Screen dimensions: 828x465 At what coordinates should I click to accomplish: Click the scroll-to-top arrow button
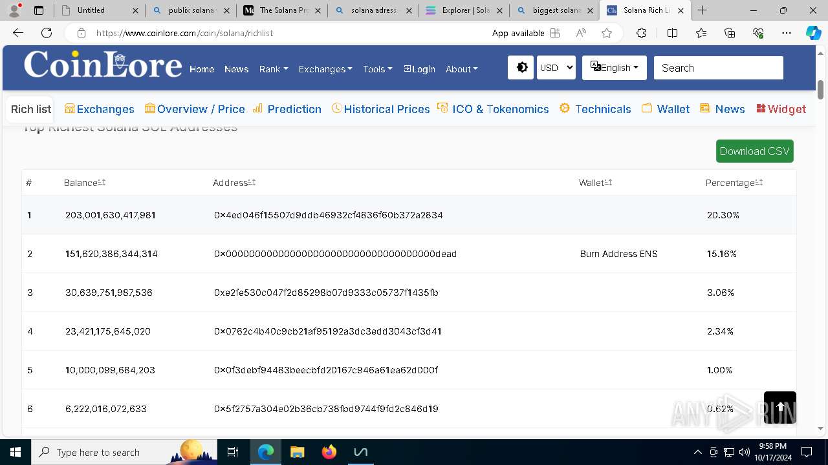click(x=780, y=408)
